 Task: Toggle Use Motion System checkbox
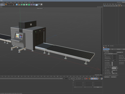pos(112,65)
